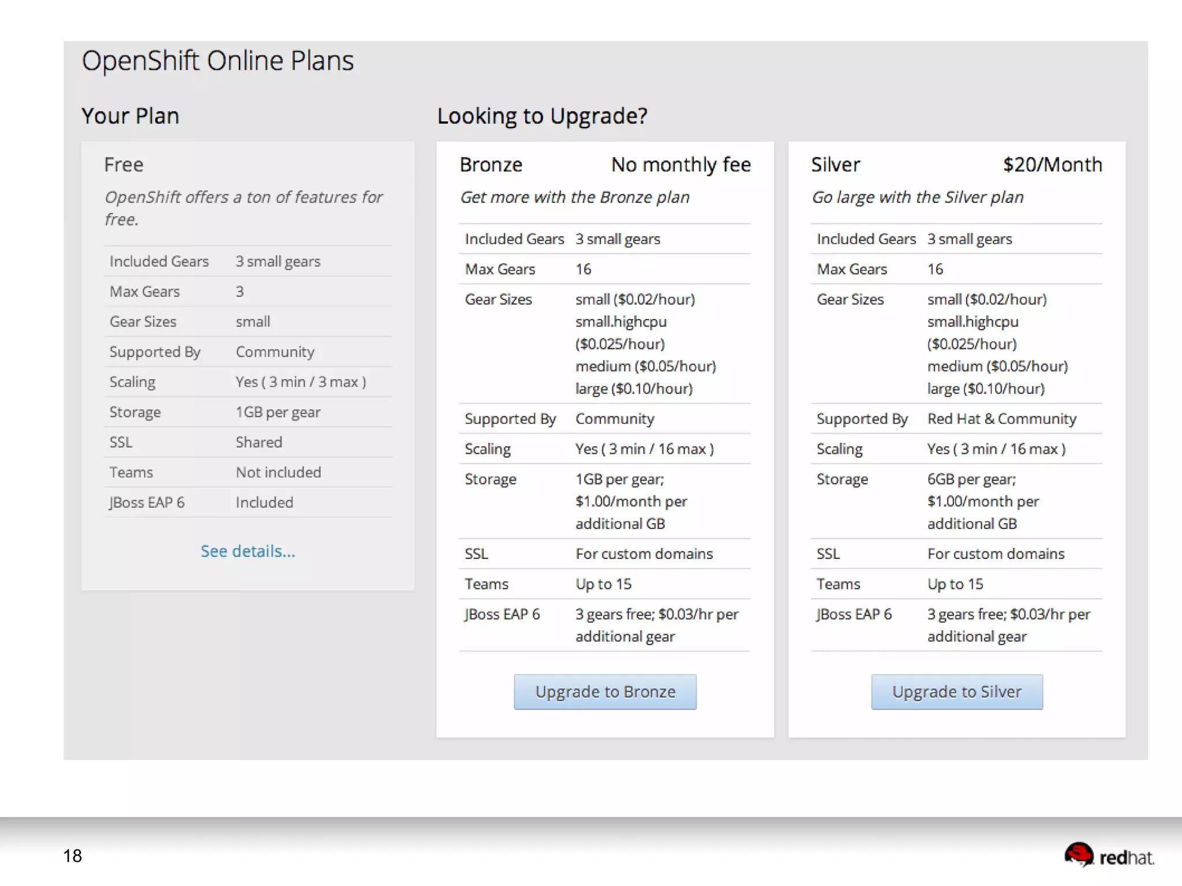Open the See details link
This screenshot has height=886, width=1182.
click(x=248, y=551)
